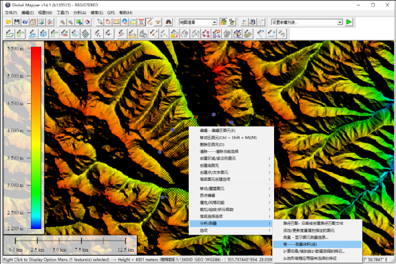Choose 测量 - 显示图元测量信息... submenu entry
Viewport: 396px width, 264px height.
point(317,237)
